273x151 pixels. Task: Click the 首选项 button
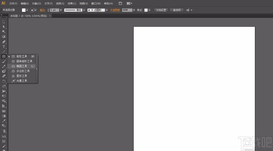[x=177, y=10]
